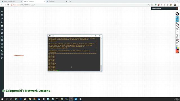Open the Windows Start menu
The image size is (180, 101).
tap(2, 99)
